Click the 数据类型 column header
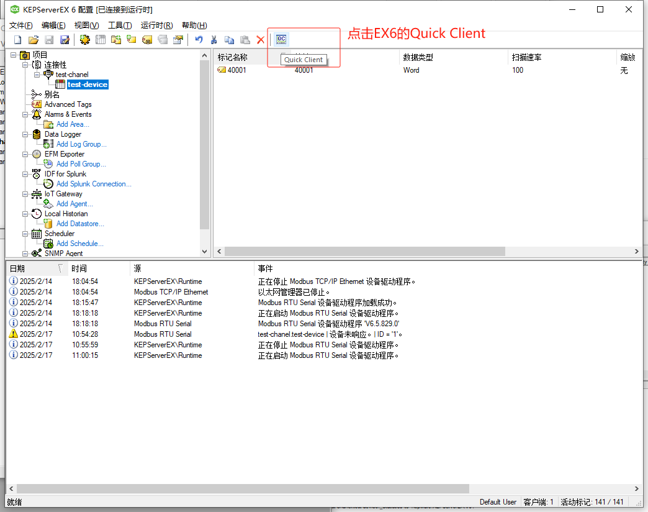 (453, 58)
